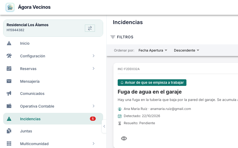Image resolution: width=238 pixels, height=148 pixels.
Task: Open Reservas in the sidebar menu
Action: [x=53, y=68]
